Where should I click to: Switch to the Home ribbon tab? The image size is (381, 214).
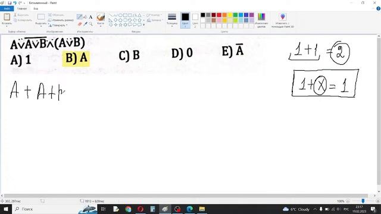[x=22, y=8]
